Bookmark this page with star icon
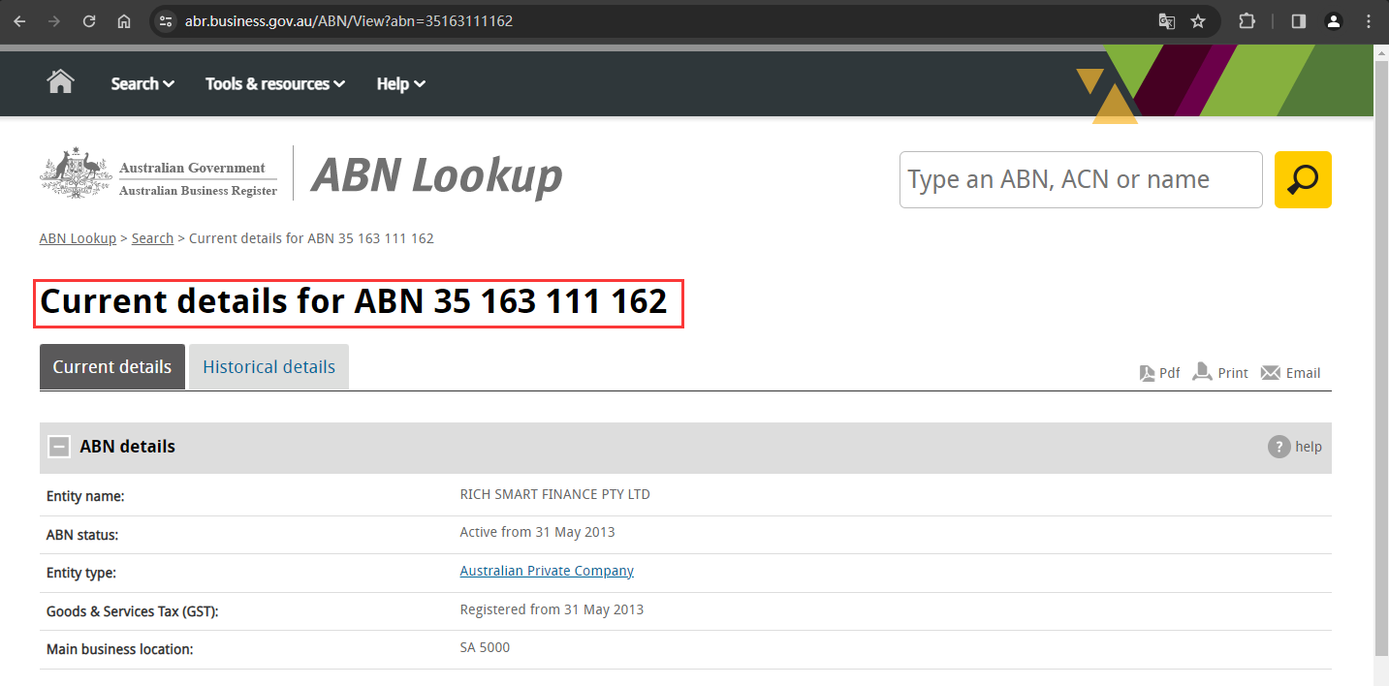 pos(1198,21)
